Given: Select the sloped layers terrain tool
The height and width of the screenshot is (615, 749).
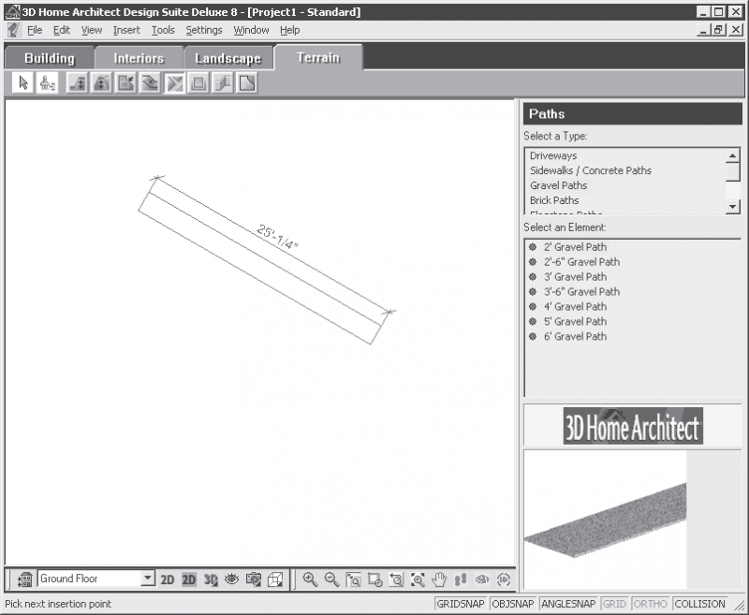Looking at the screenshot, I should (x=150, y=83).
